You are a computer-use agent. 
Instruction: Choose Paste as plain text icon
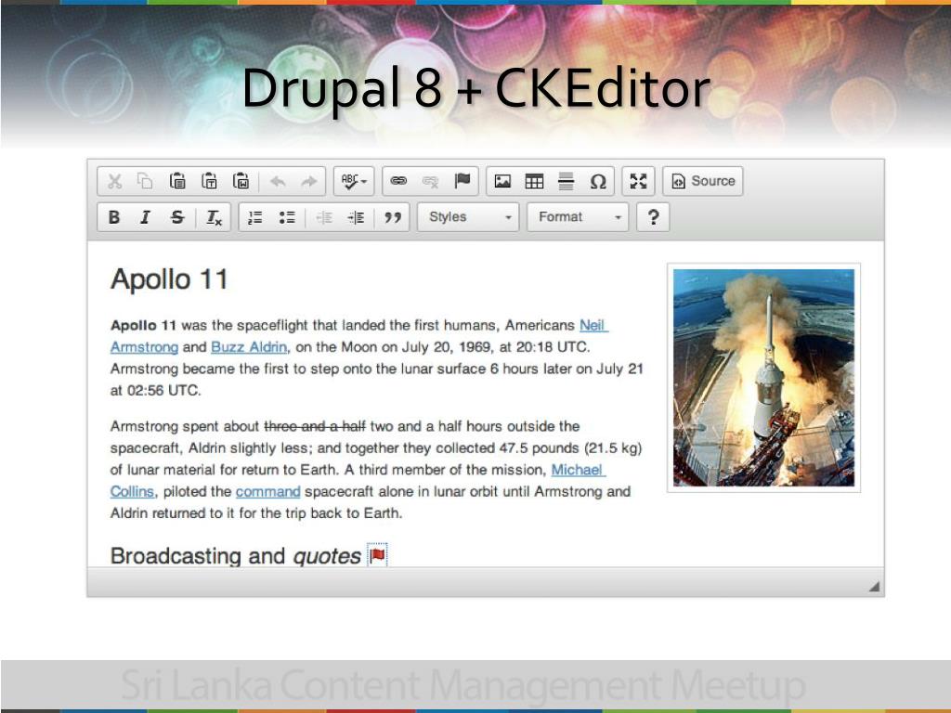point(209,181)
